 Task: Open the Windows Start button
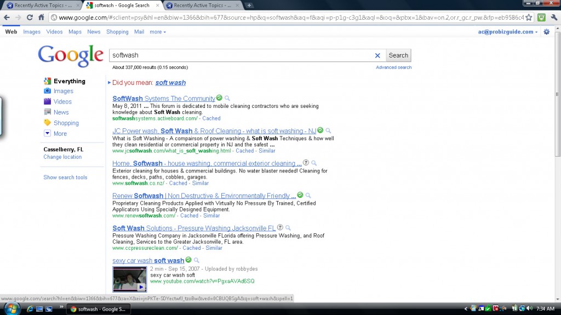(x=12, y=308)
